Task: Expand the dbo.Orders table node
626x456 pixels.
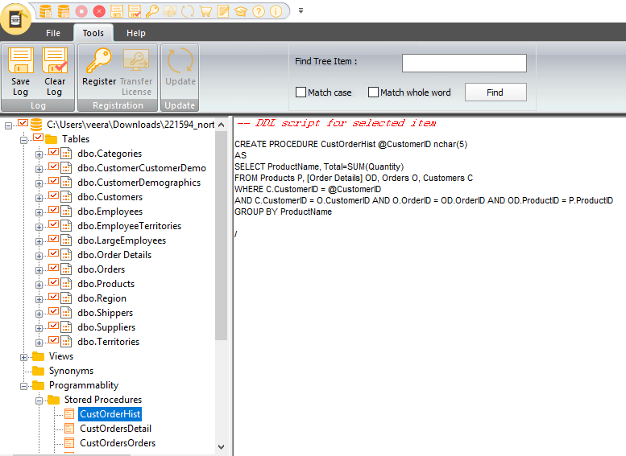Action: click(39, 269)
